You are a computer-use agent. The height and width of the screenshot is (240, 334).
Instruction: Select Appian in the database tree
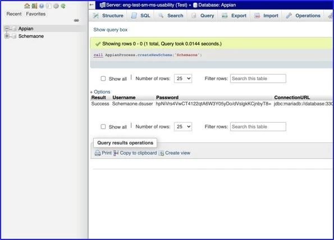pos(26,29)
